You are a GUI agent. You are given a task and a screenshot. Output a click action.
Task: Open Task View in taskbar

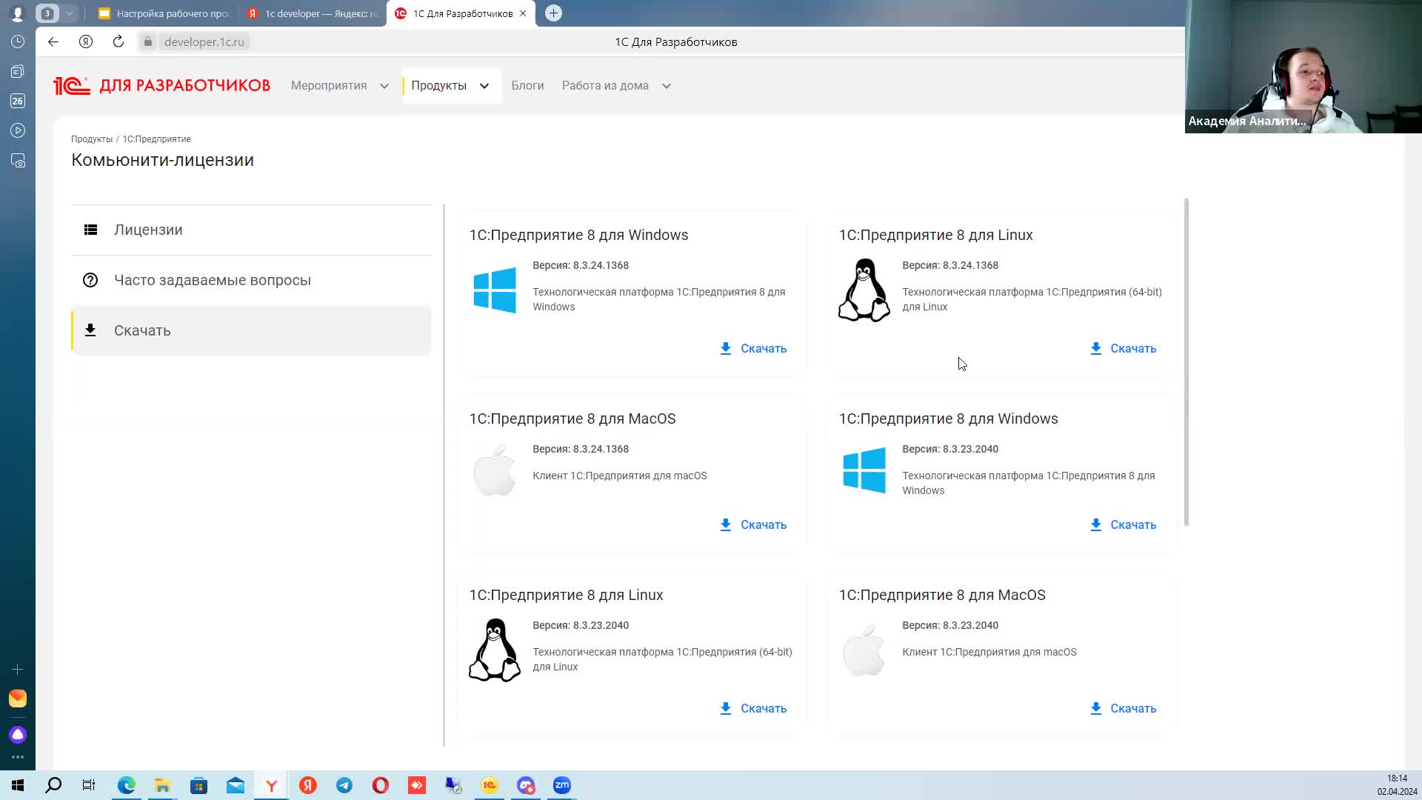tap(89, 785)
